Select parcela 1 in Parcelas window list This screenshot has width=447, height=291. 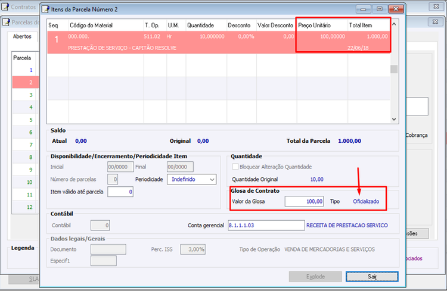tap(25, 70)
